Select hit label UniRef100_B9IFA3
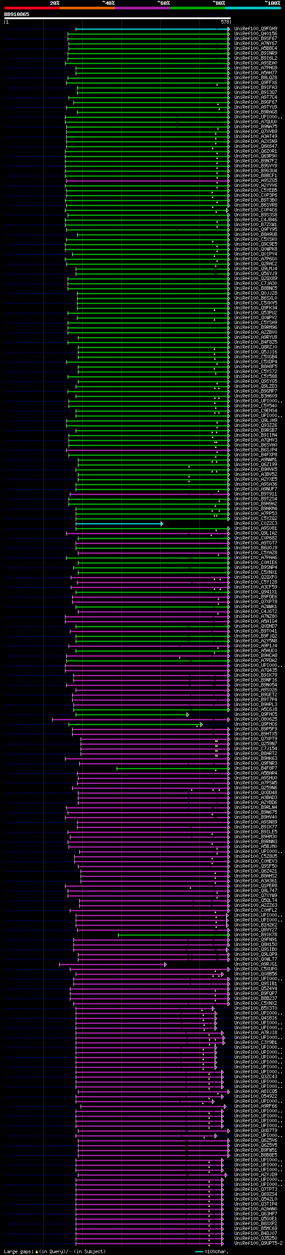285x1255 pixels. pyautogui.click(x=256, y=87)
